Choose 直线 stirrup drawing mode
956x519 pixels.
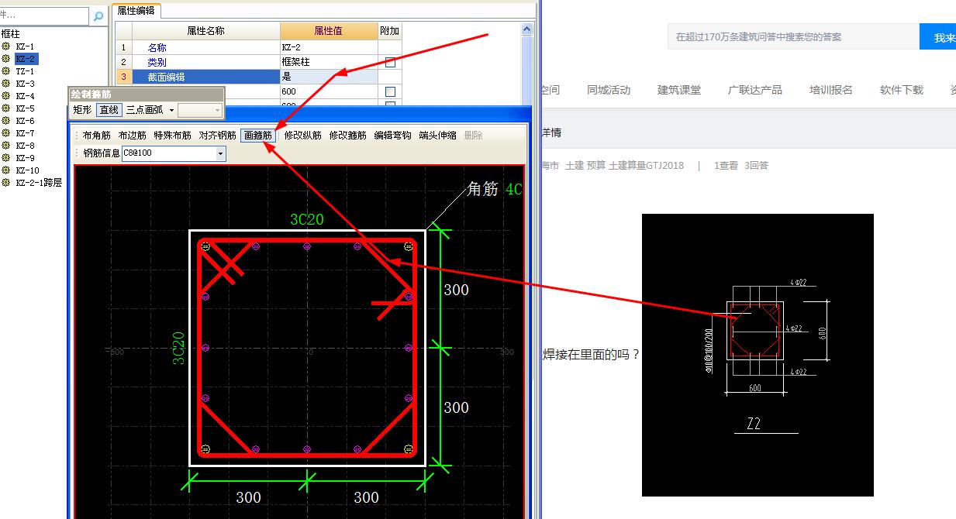click(x=109, y=110)
